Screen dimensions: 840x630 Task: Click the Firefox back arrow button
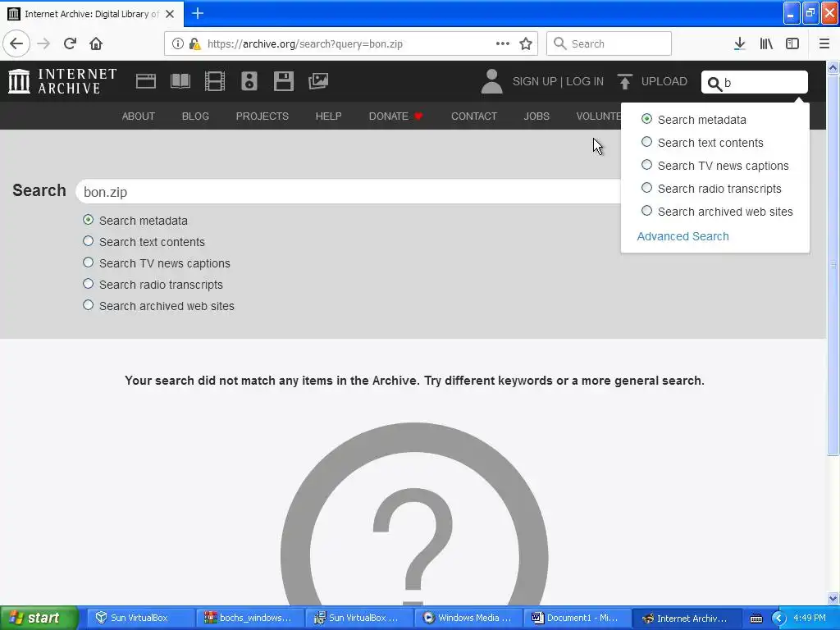(x=16, y=43)
